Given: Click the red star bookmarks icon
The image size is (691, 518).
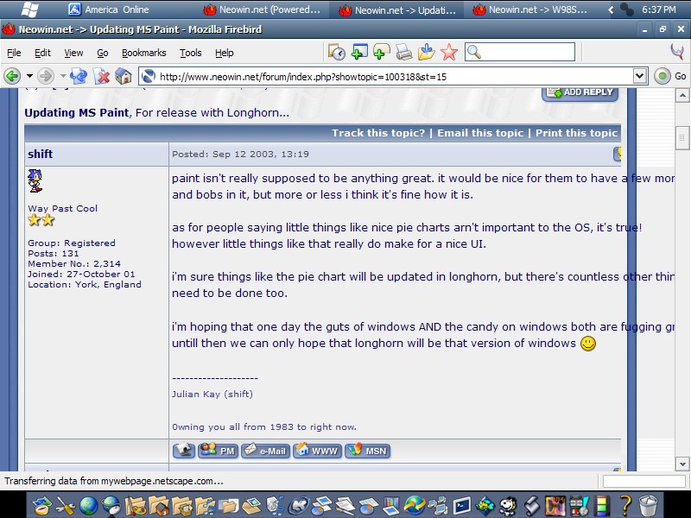Looking at the screenshot, I should coord(447,54).
